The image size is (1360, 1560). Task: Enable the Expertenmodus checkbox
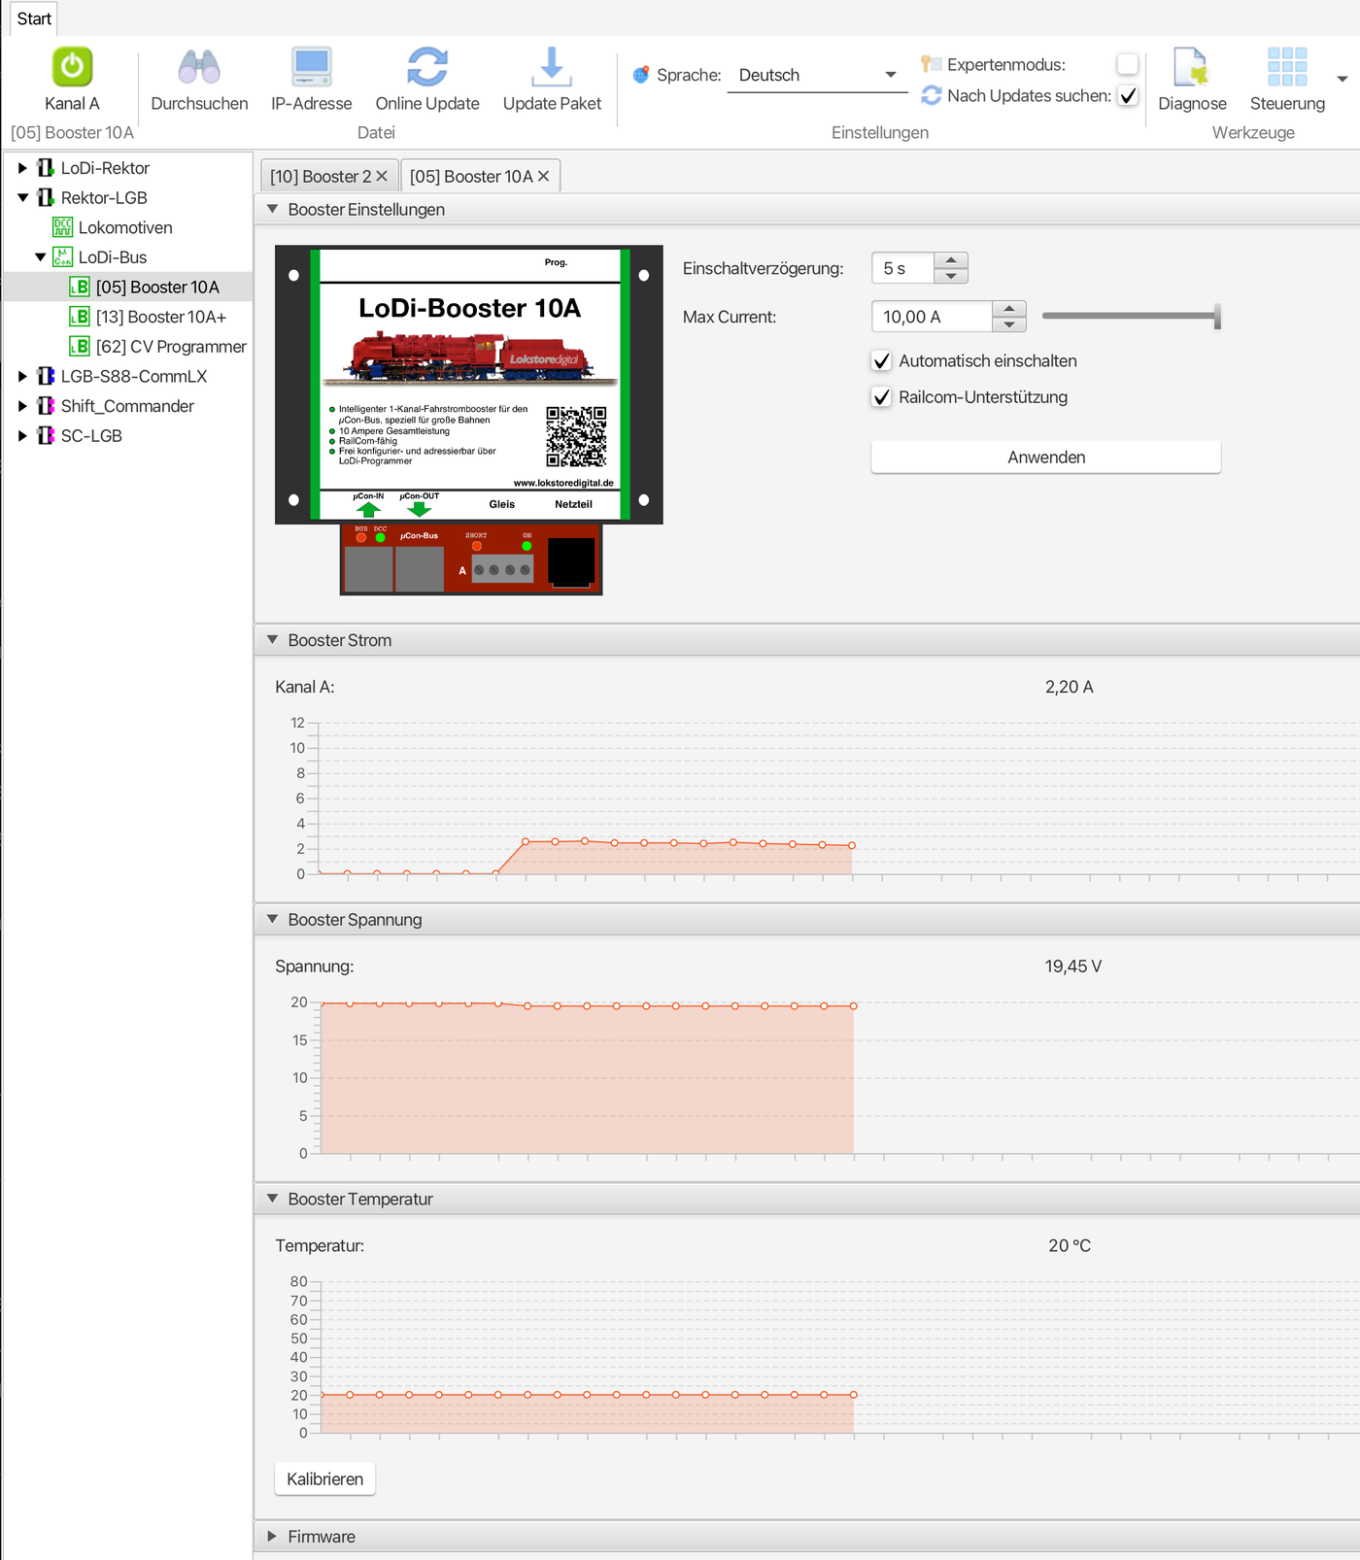[x=1127, y=64]
